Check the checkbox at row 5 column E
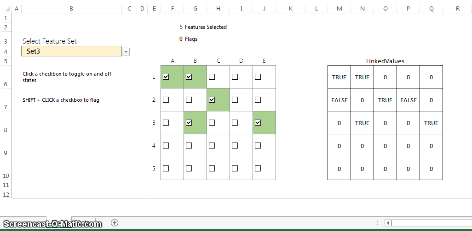 (x=258, y=168)
